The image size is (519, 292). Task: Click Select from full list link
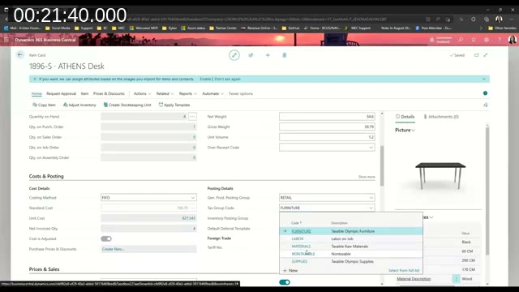pos(404,270)
